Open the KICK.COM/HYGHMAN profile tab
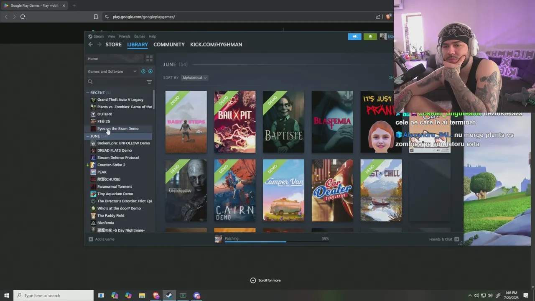Viewport: 535px width, 301px height. pyautogui.click(x=216, y=44)
